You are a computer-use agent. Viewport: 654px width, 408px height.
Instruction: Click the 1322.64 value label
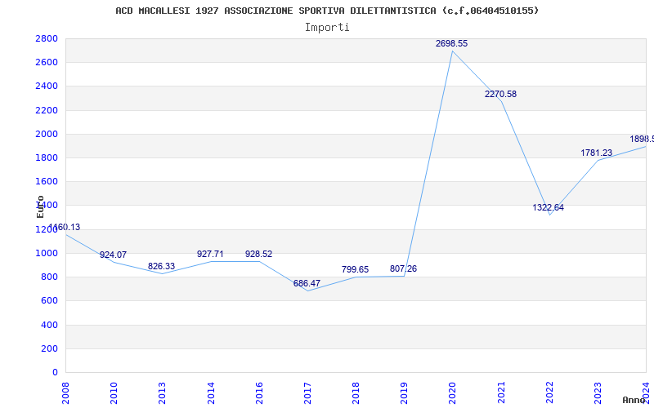548,207
